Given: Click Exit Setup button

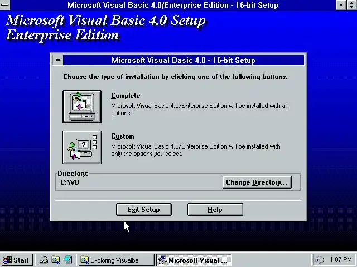Looking at the screenshot, I should [x=144, y=209].
